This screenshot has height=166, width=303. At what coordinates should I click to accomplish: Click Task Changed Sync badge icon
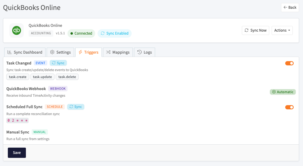point(54,63)
